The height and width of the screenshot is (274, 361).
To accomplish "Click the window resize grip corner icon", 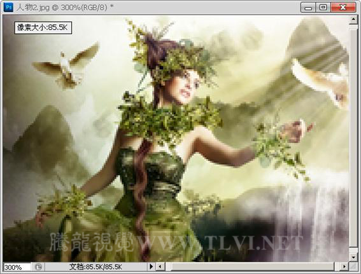I will (353, 267).
